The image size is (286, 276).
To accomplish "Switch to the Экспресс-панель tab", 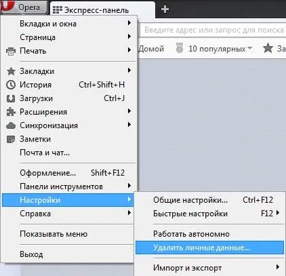I will (x=102, y=9).
